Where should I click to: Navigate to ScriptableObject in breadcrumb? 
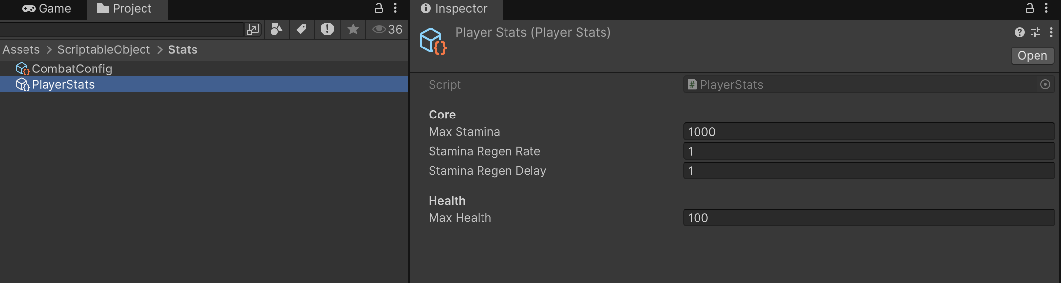[x=103, y=50]
